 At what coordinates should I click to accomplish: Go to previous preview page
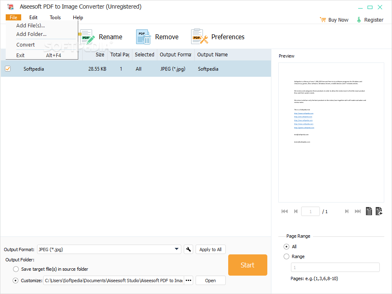[296, 212]
